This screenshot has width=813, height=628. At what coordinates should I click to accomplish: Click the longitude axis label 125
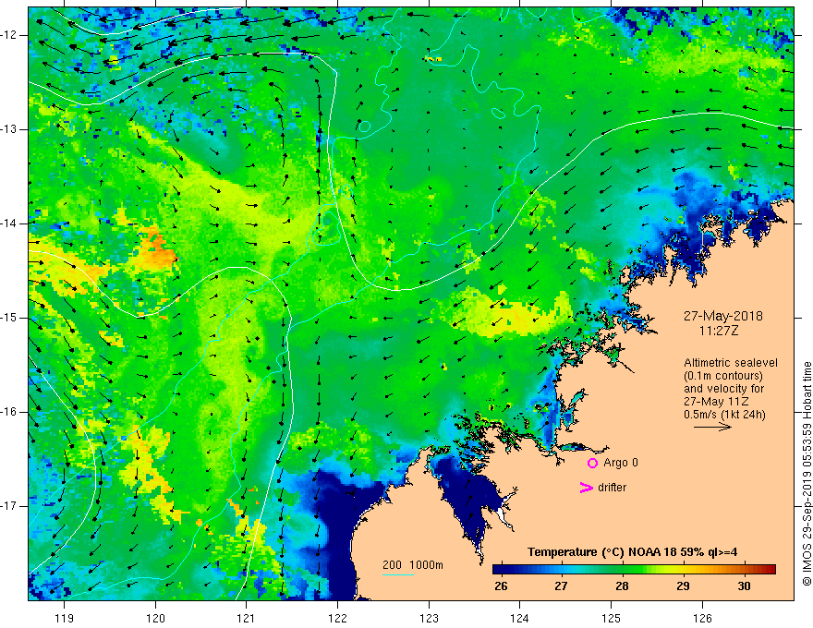(612, 618)
